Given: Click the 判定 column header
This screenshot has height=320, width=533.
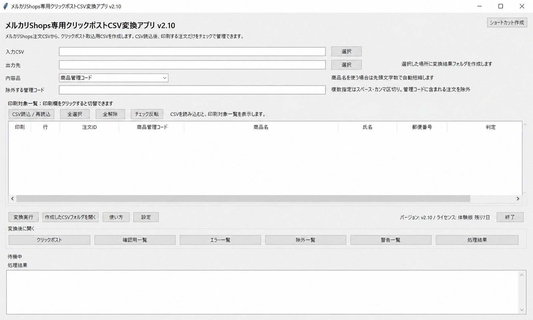Looking at the screenshot, I should (x=485, y=127).
